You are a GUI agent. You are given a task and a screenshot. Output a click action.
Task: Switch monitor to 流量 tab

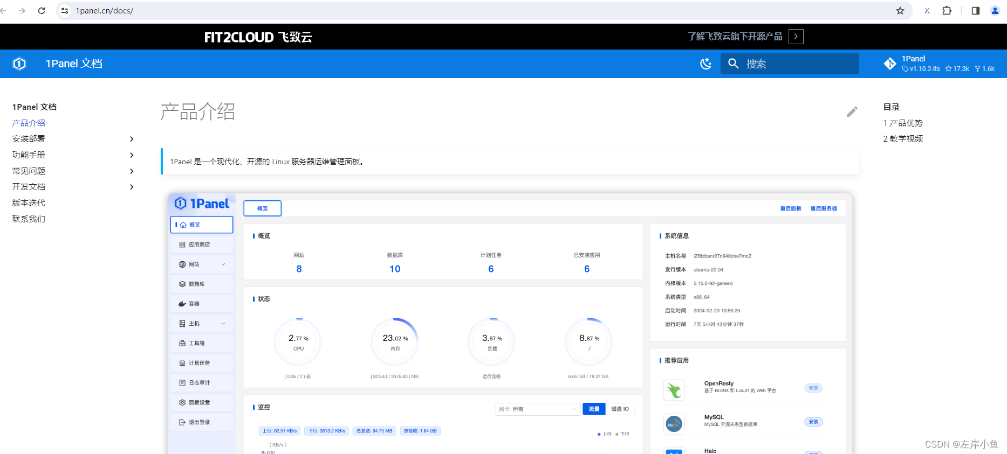(594, 409)
